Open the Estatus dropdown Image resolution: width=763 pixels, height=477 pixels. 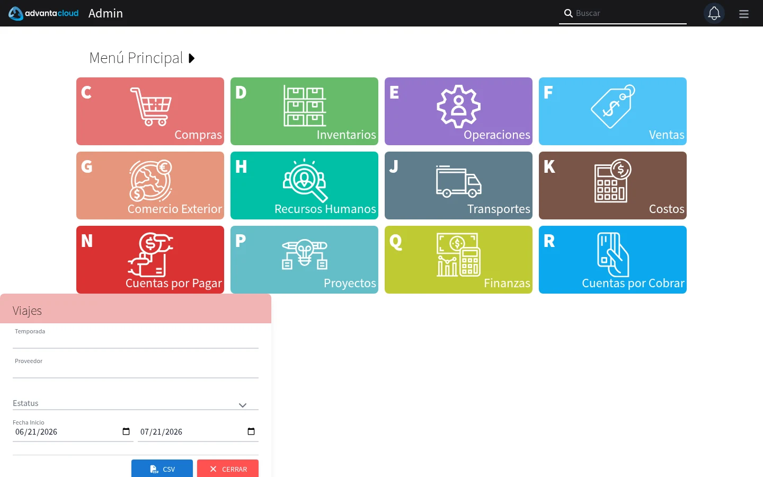pyautogui.click(x=136, y=403)
